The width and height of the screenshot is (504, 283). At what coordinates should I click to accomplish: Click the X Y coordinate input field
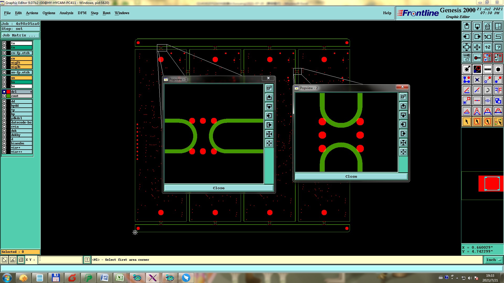tap(60, 260)
